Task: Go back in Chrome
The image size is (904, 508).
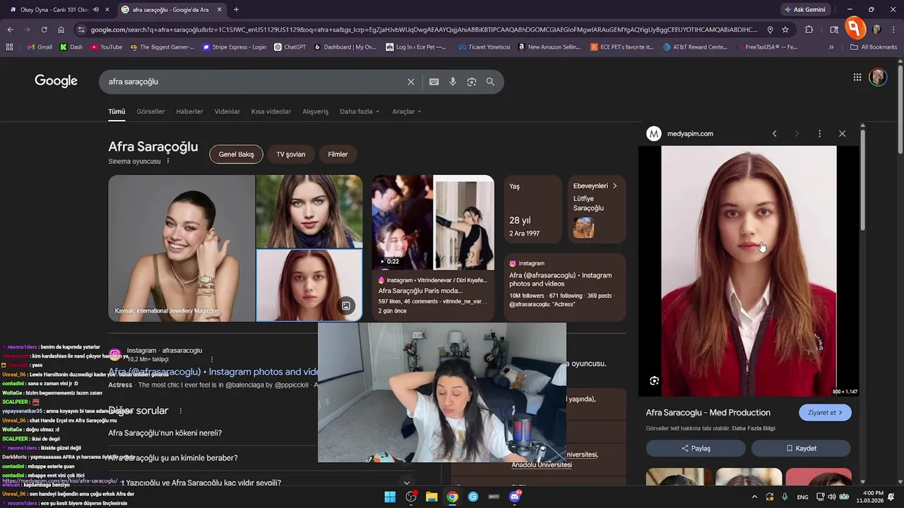Action: coord(10,30)
